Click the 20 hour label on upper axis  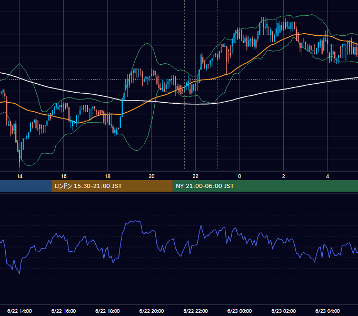[x=152, y=176]
